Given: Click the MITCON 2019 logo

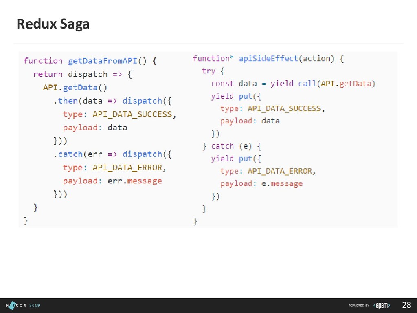Looking at the screenshot, I should tap(23, 305).
